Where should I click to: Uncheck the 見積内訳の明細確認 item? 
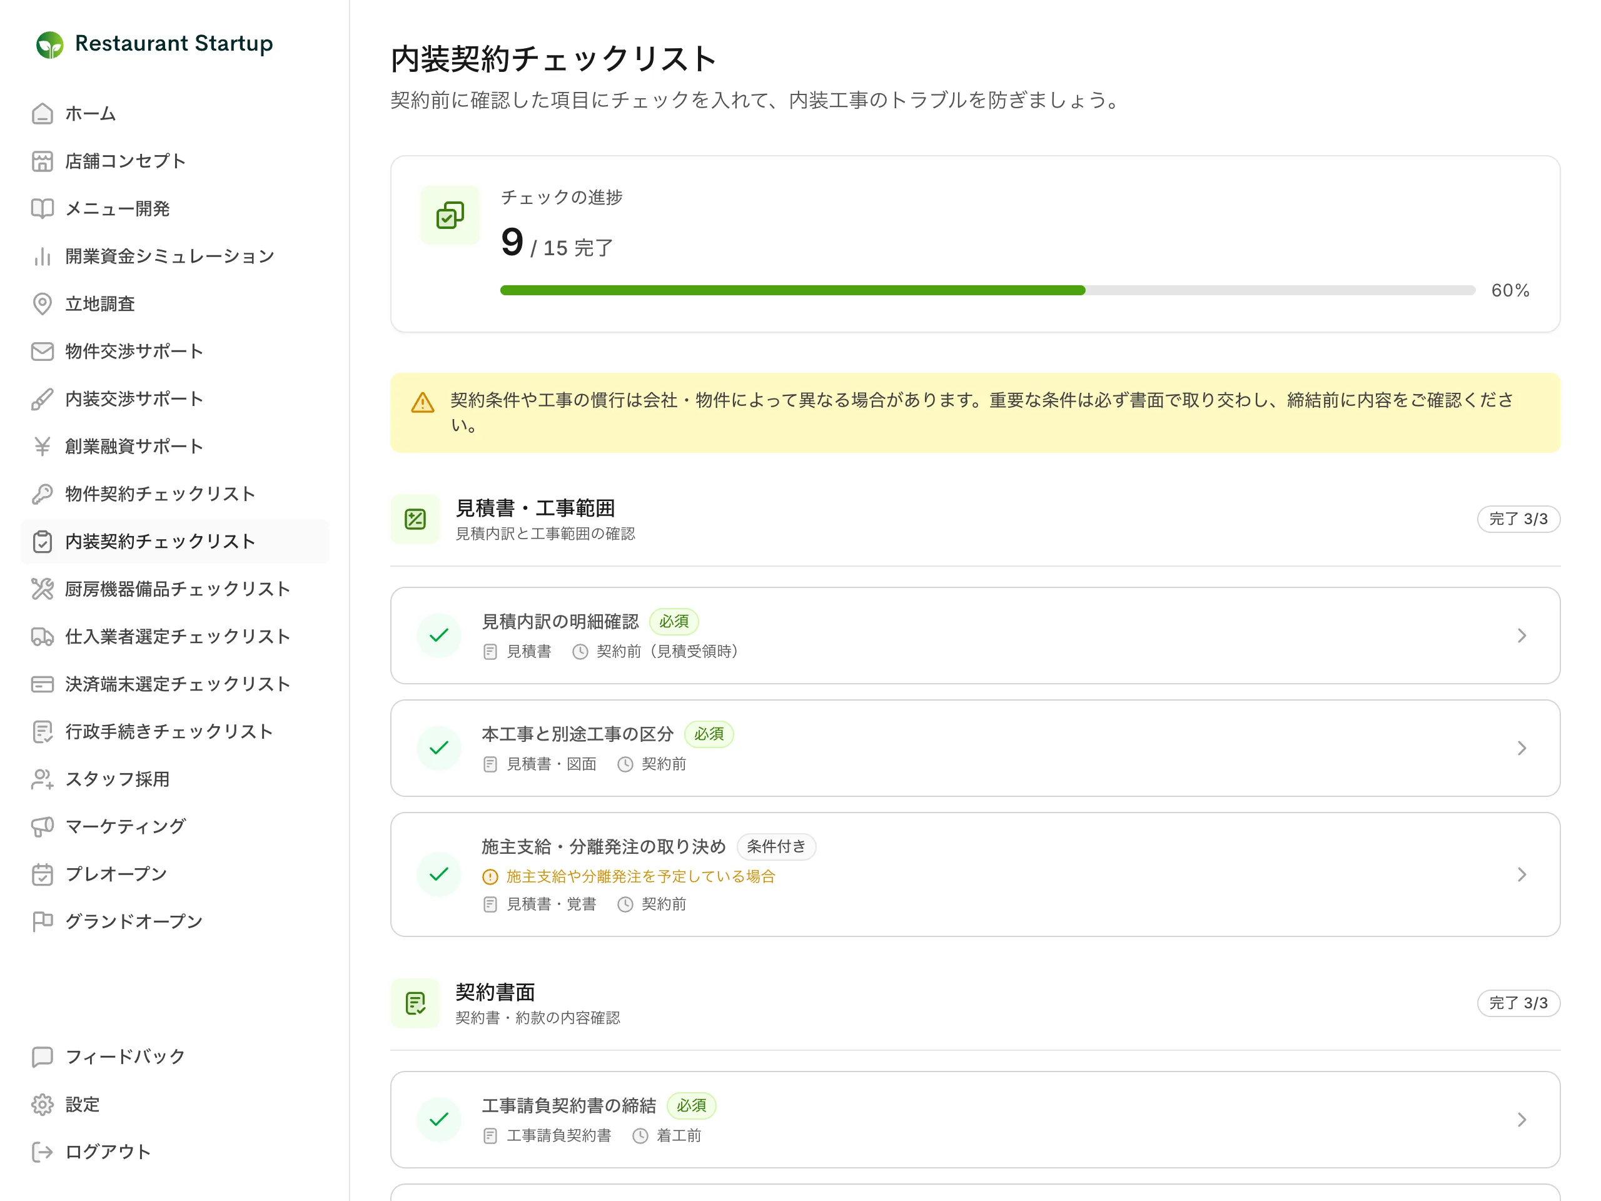click(439, 636)
